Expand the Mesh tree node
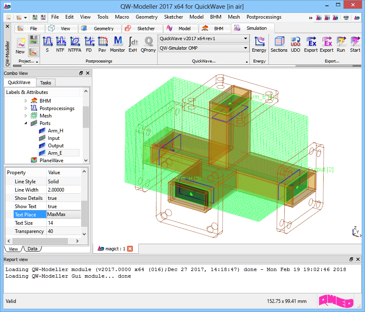The height and width of the screenshot is (312, 365). click(x=26, y=116)
